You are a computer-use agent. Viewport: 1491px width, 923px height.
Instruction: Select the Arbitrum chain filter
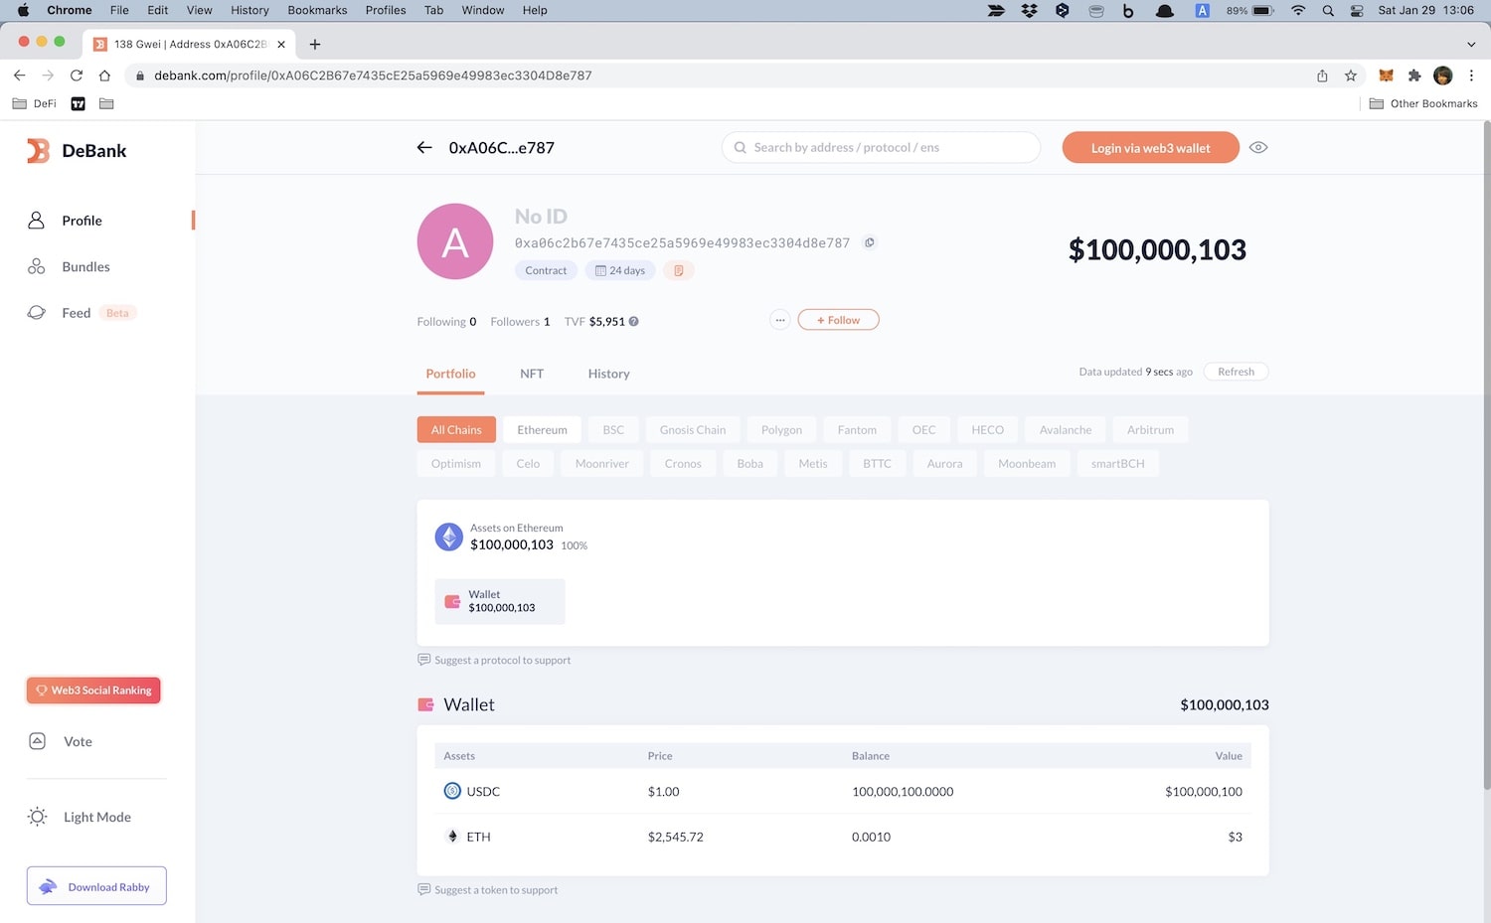pyautogui.click(x=1150, y=429)
